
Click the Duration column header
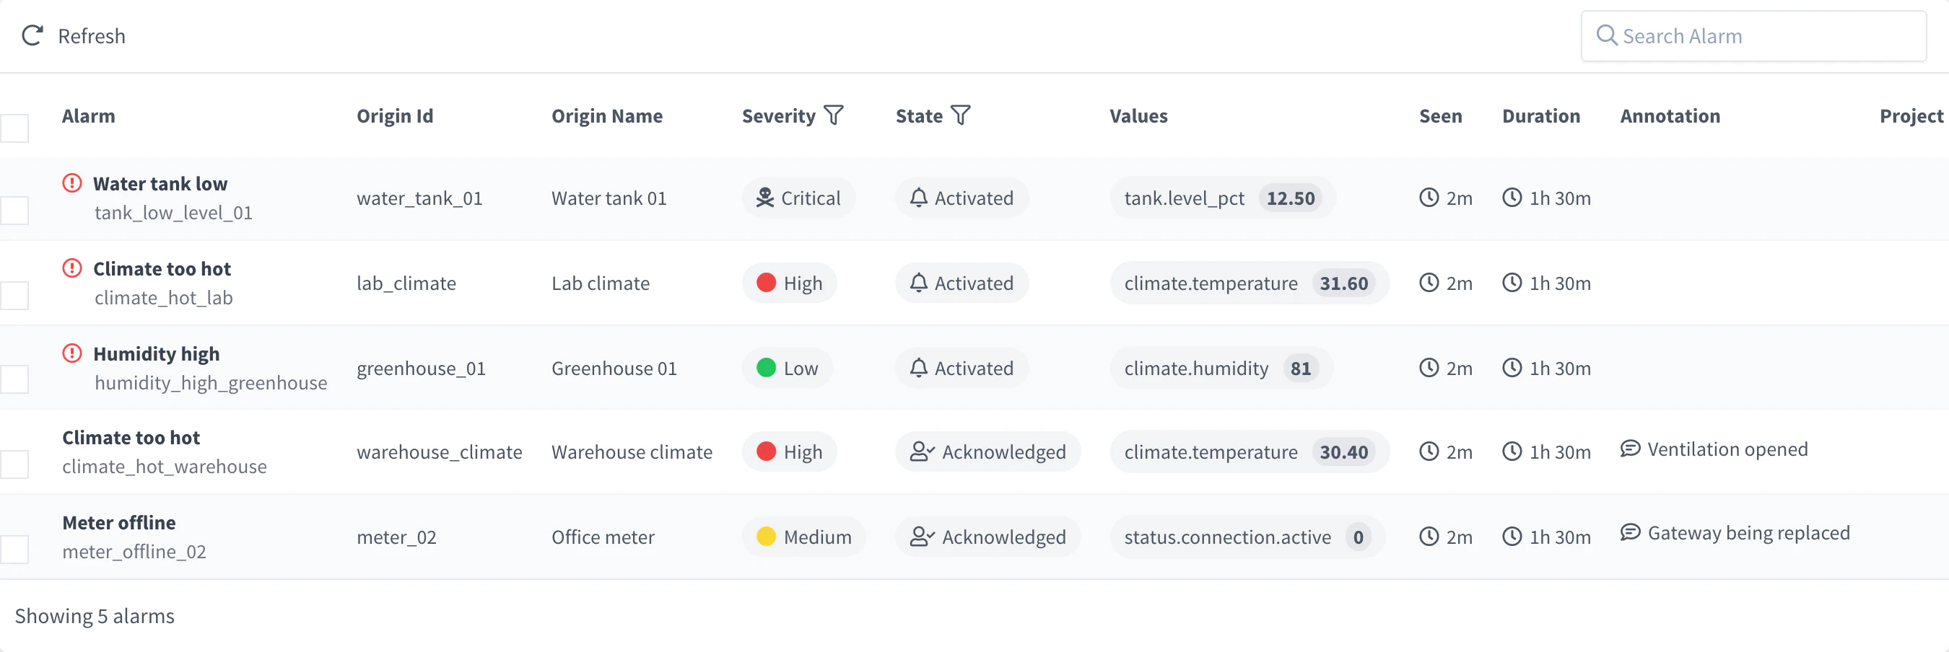[x=1540, y=115]
